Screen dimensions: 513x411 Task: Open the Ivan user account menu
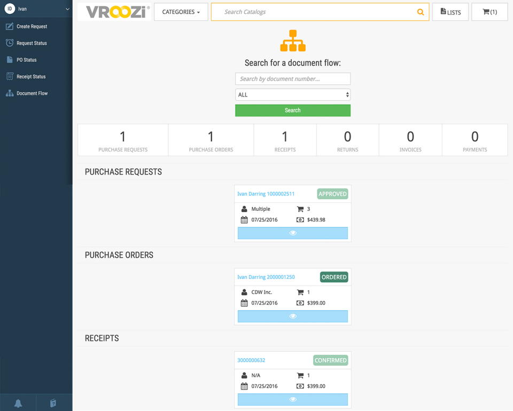click(35, 9)
